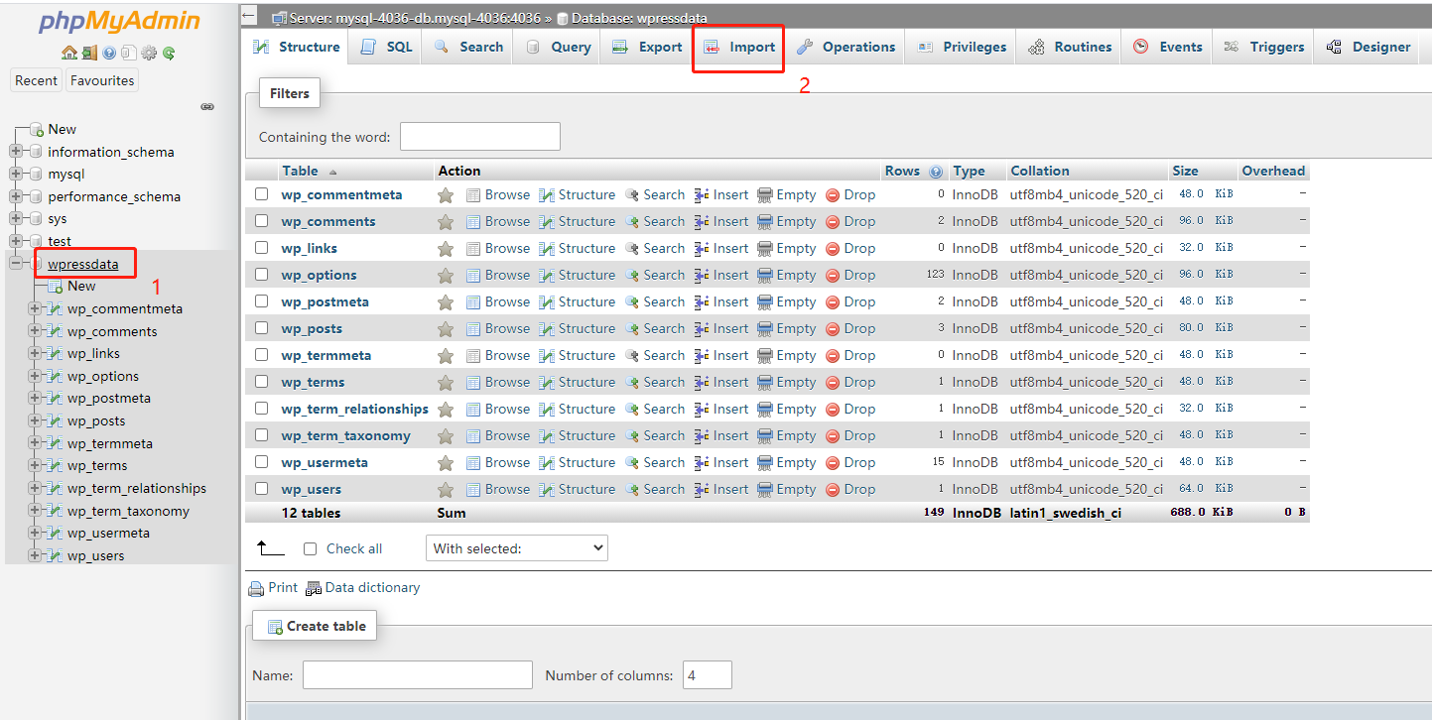This screenshot has width=1432, height=720.
Task: Open the With selected dropdown
Action: (x=516, y=547)
